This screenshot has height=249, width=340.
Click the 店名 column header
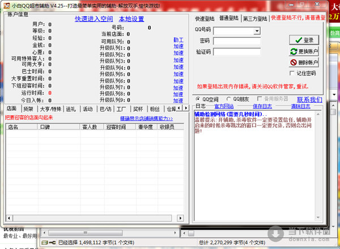click(x=22, y=127)
